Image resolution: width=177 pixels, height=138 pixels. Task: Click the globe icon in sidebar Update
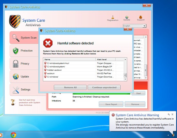pyautogui.click(x=16, y=76)
